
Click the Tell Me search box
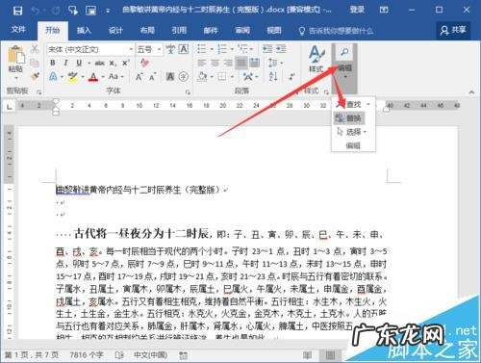[336, 31]
